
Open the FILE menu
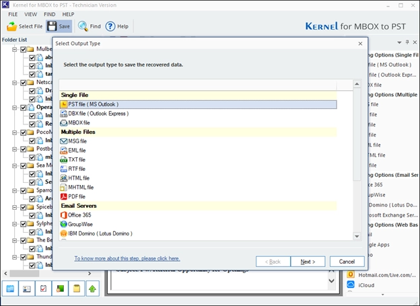13,14
